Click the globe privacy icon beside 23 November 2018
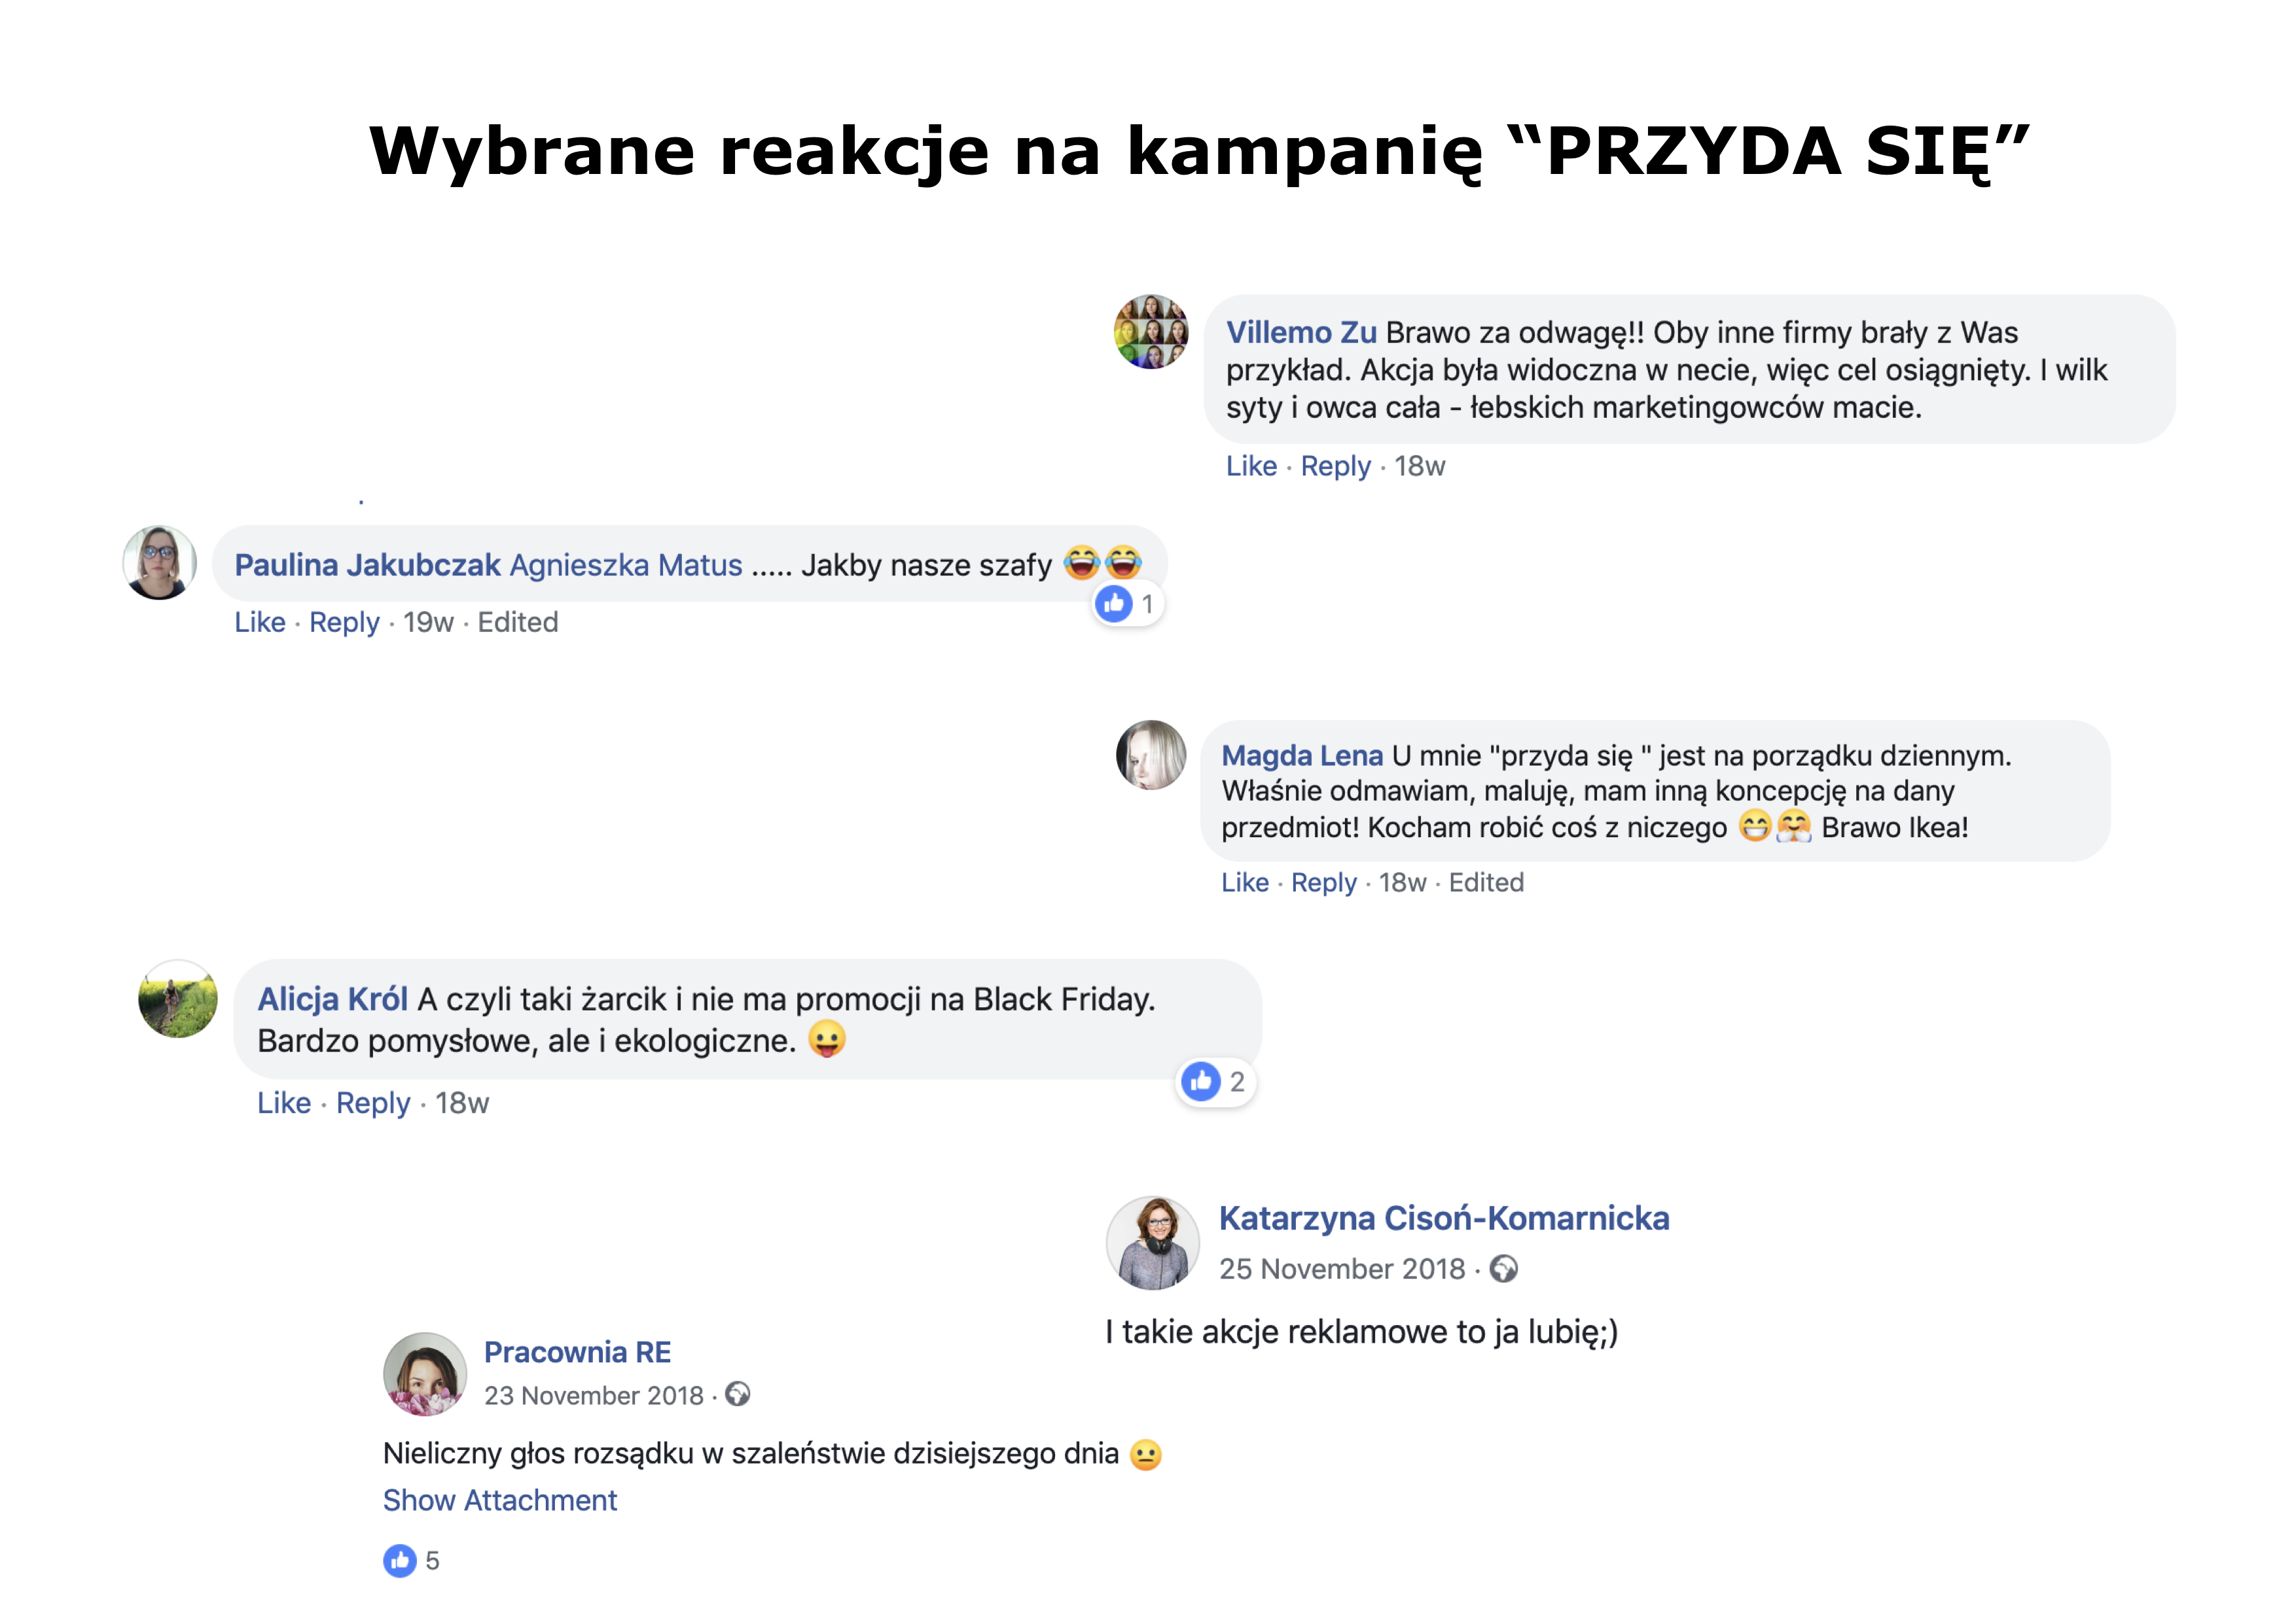The image size is (2296, 1622). click(737, 1394)
